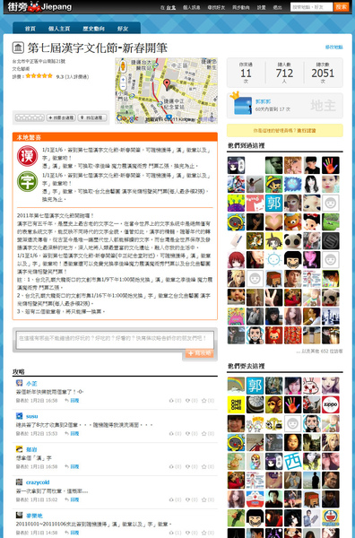Screen dimensions: 355x538
Task: Click the Street View pegman on the map
Action: tap(123, 65)
